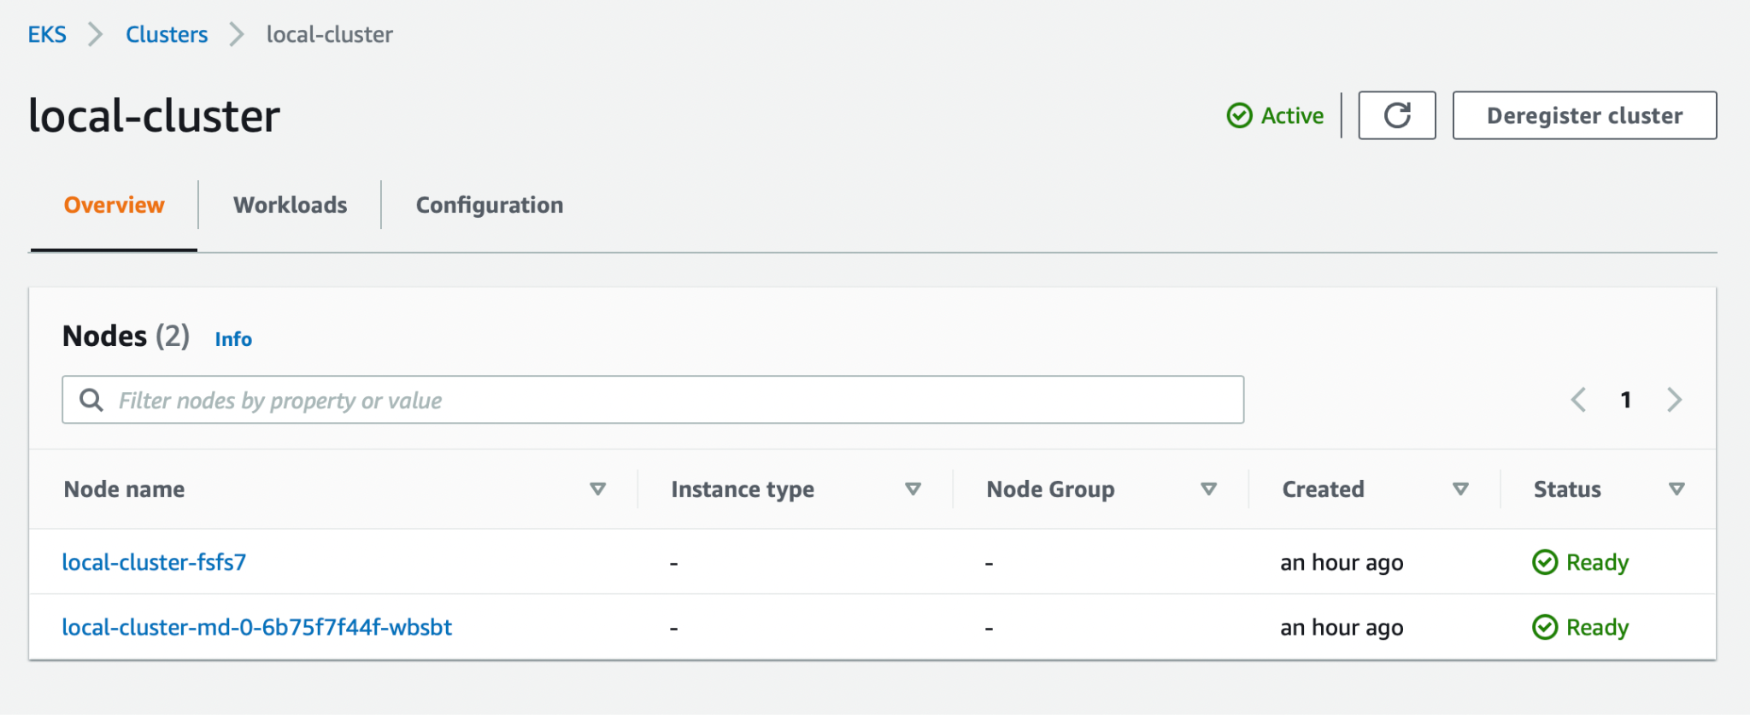Select the Overview tab

click(x=114, y=205)
